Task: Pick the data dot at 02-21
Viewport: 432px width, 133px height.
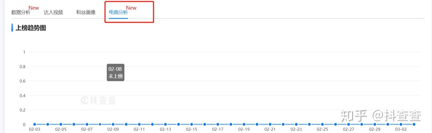Action: [x=270, y=124]
